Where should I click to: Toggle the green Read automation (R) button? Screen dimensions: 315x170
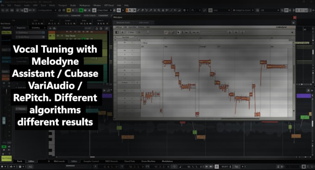[81, 10]
